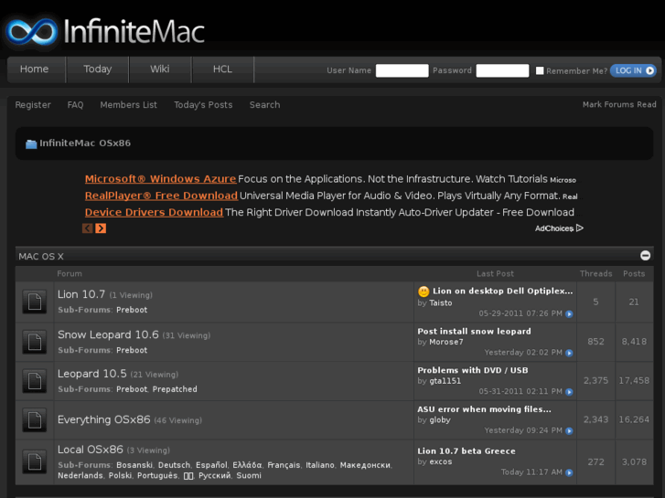The width and height of the screenshot is (665, 498).
Task: Go to last post arrow for Snow Leopard 10.6
Action: (x=569, y=353)
